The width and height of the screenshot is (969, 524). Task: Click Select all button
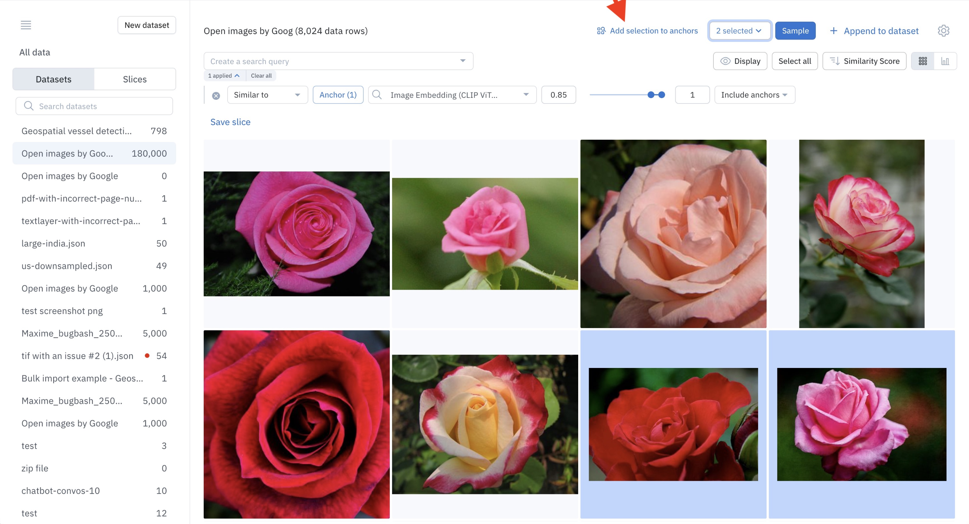[x=795, y=61]
